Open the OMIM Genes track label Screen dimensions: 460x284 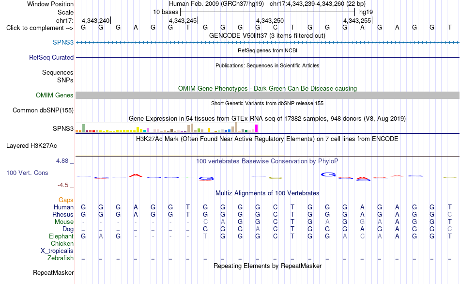point(54,95)
